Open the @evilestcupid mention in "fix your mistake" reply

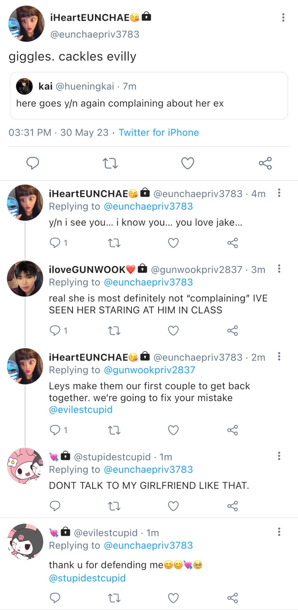(x=81, y=410)
